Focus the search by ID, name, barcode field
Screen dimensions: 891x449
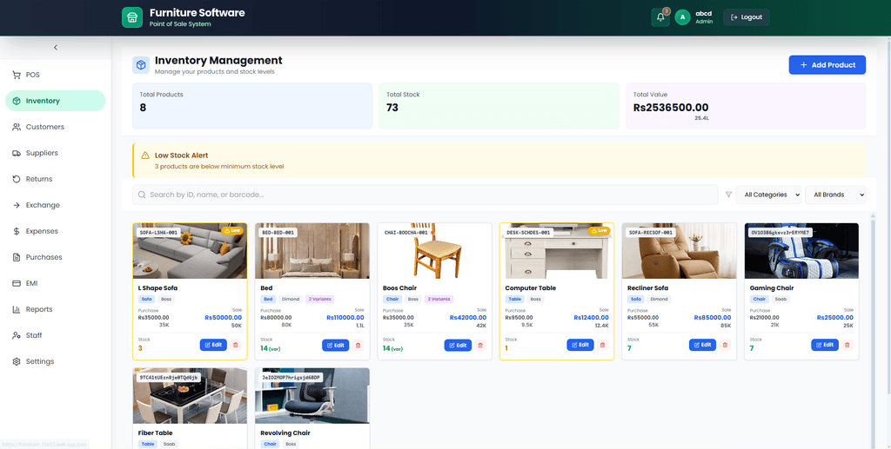click(x=425, y=195)
